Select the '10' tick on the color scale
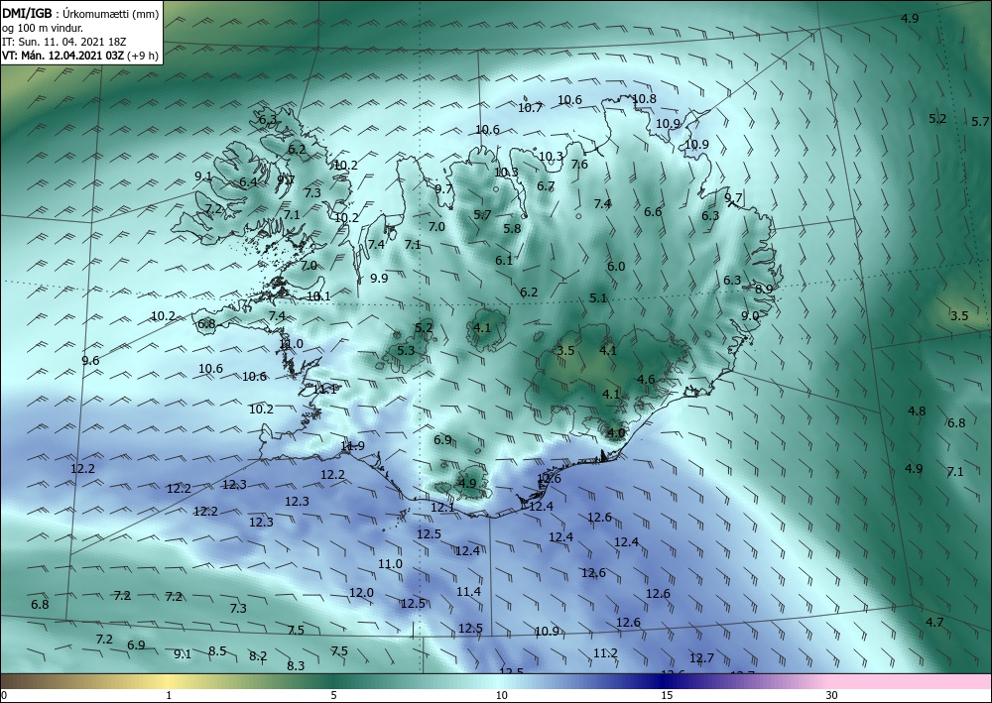992x703 pixels. (501, 695)
